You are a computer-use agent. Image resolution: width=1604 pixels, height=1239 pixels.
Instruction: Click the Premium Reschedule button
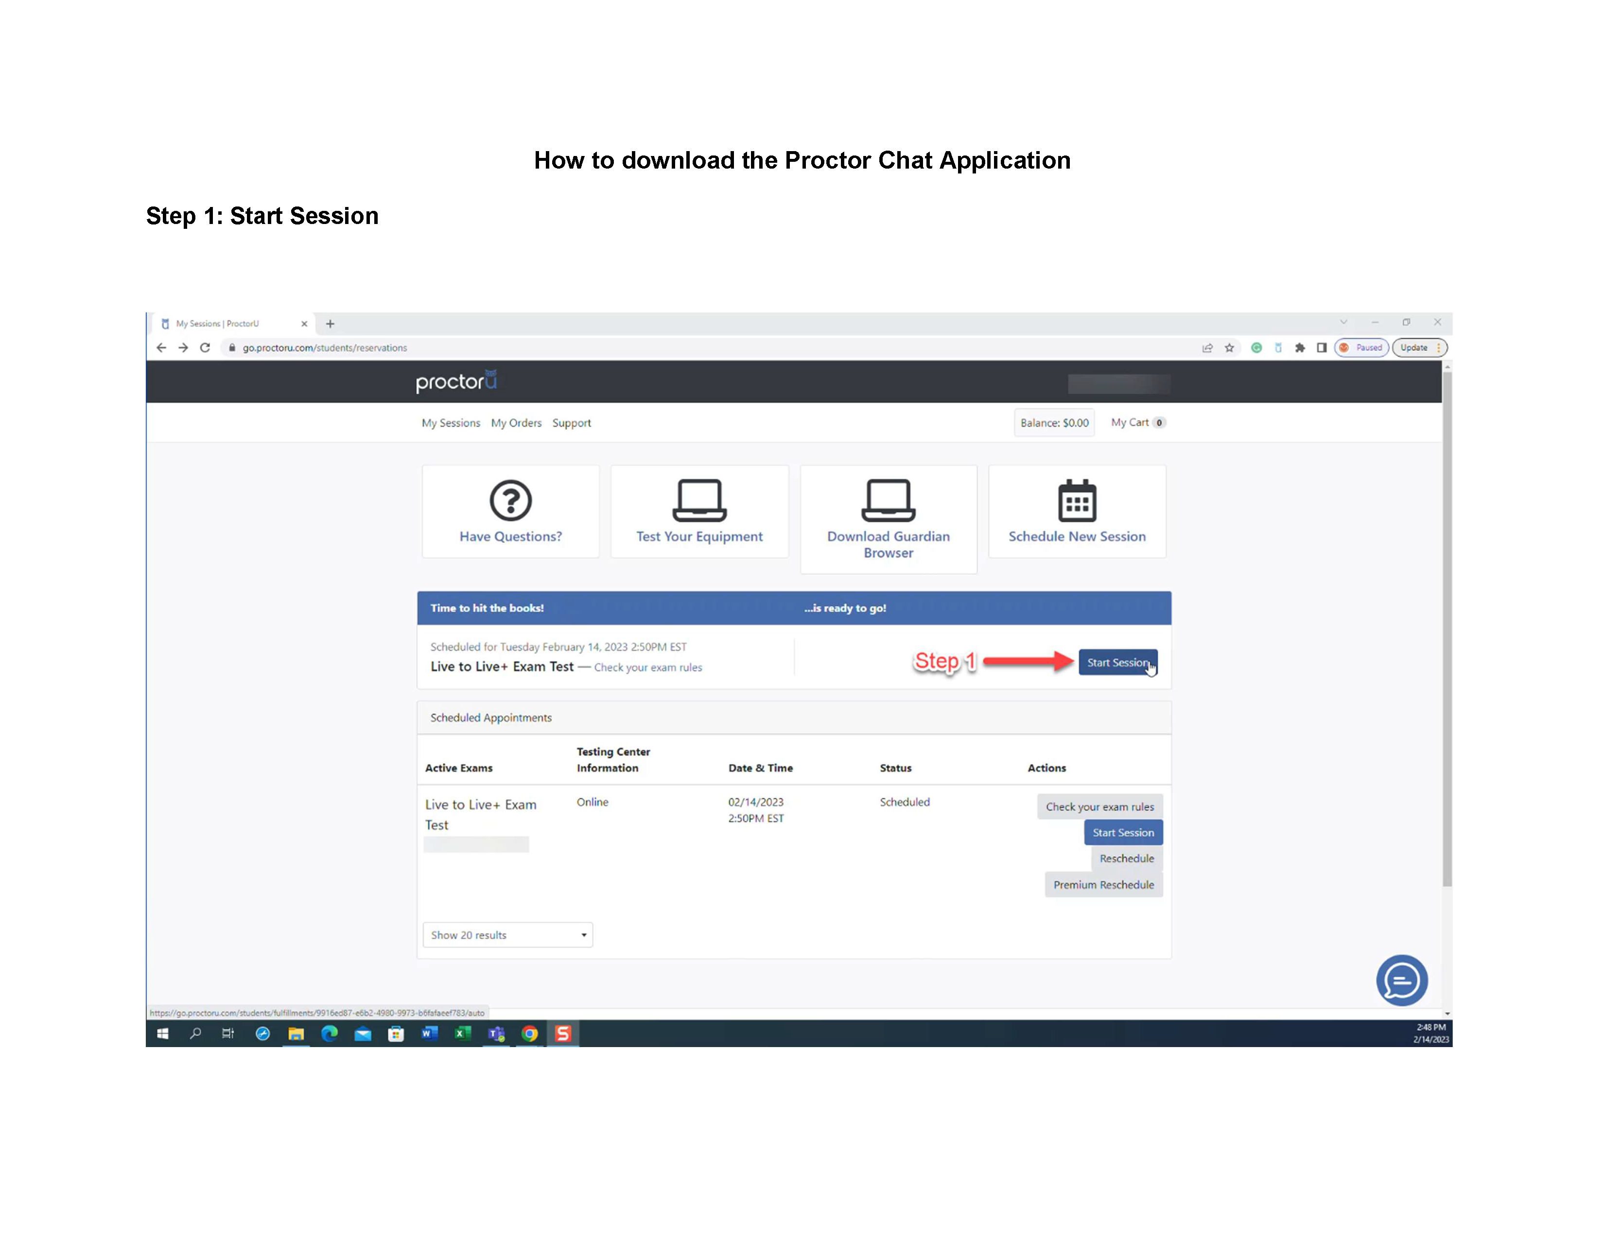click(x=1103, y=884)
